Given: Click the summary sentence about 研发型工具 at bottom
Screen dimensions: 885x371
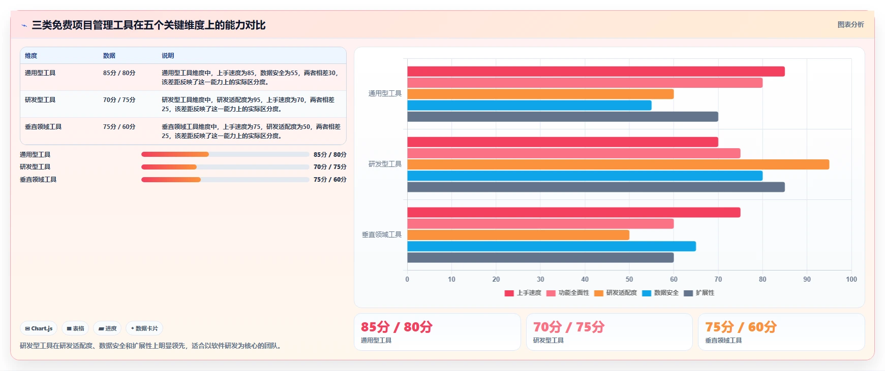Looking at the screenshot, I should click(152, 346).
